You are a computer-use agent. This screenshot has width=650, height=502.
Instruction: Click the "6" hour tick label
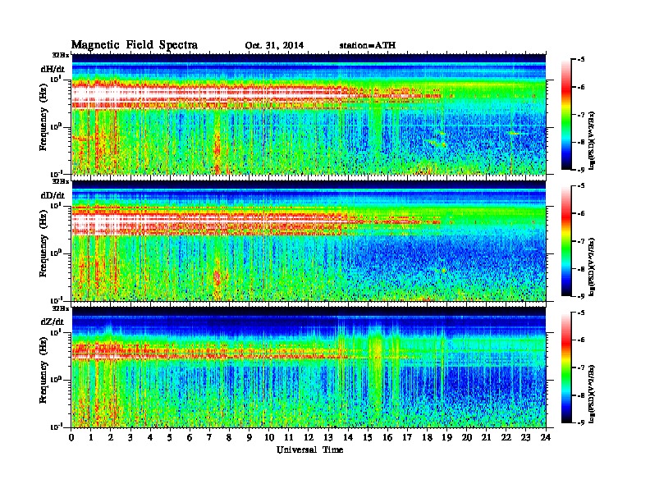(190, 437)
